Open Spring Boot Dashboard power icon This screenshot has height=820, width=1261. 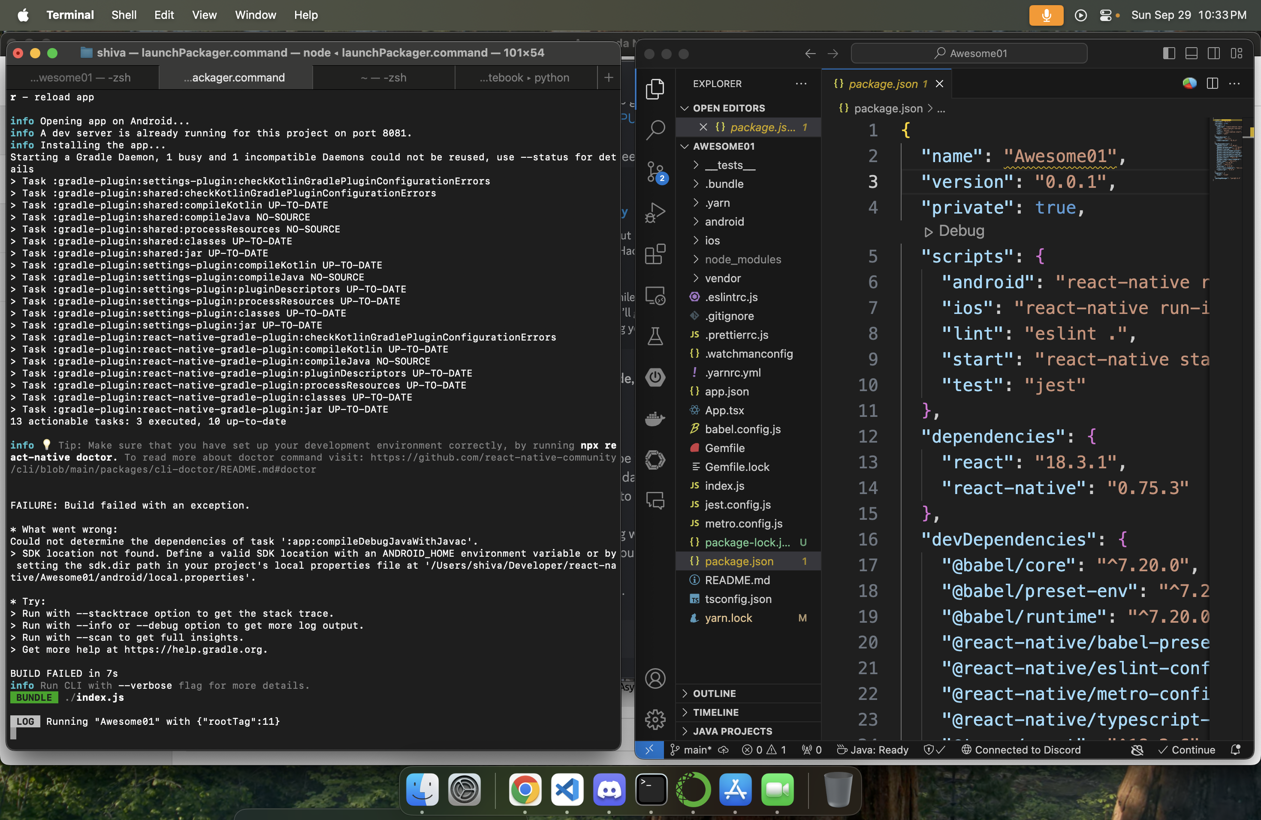[655, 377]
